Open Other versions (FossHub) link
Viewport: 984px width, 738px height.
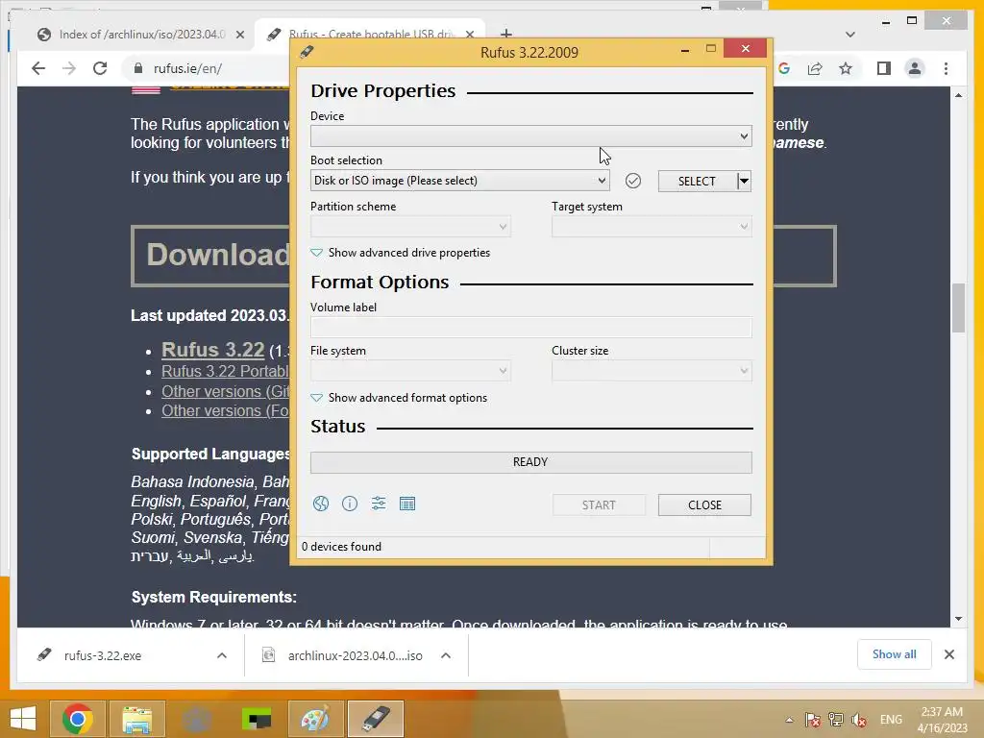point(225,411)
